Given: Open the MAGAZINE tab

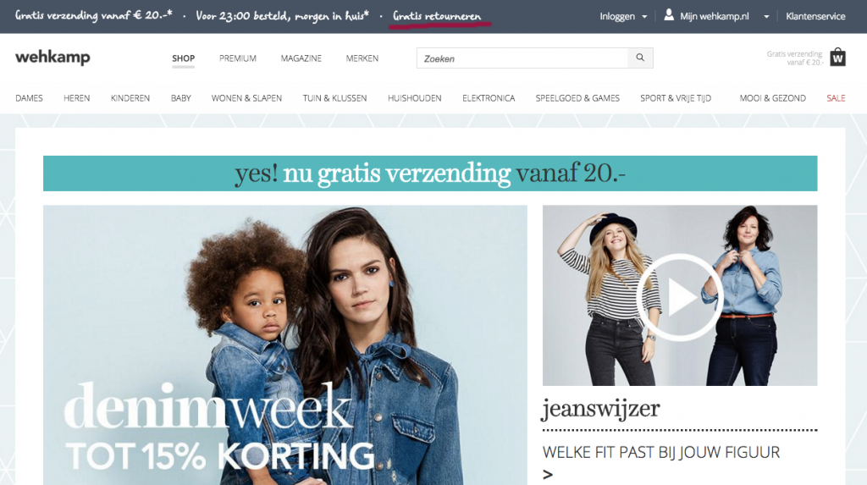Looking at the screenshot, I should [x=301, y=58].
